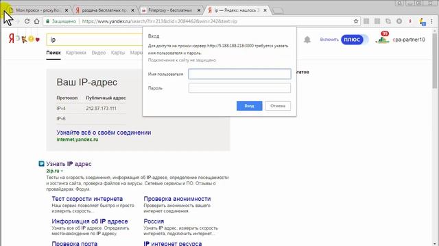439x246 pixels.
Task: Select the 'ip — Яндекс' tab
Action: 236,10
